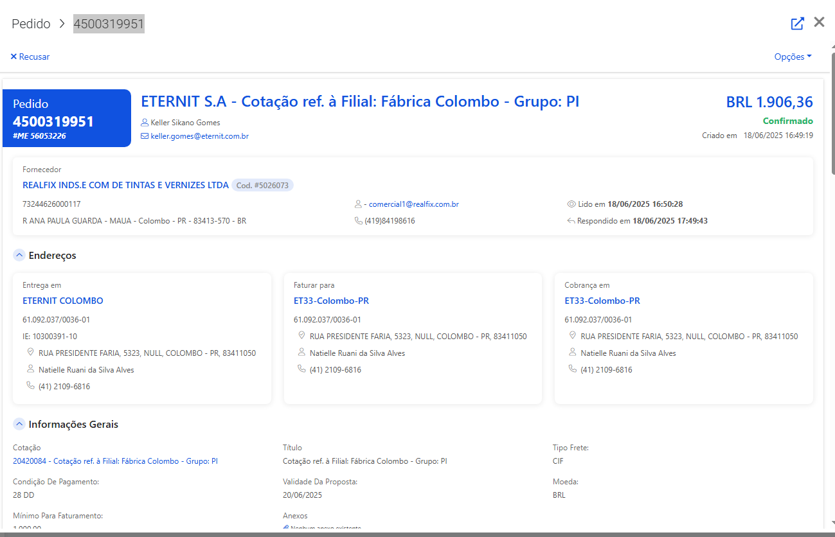The height and width of the screenshot is (537, 835).
Task: Click the Pedido breadcrumb
Action: click(x=31, y=24)
